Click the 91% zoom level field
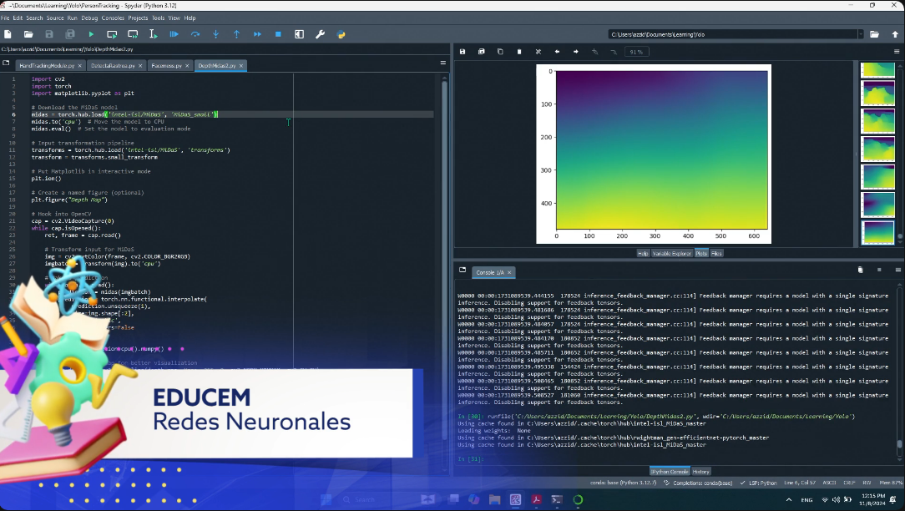 [636, 52]
